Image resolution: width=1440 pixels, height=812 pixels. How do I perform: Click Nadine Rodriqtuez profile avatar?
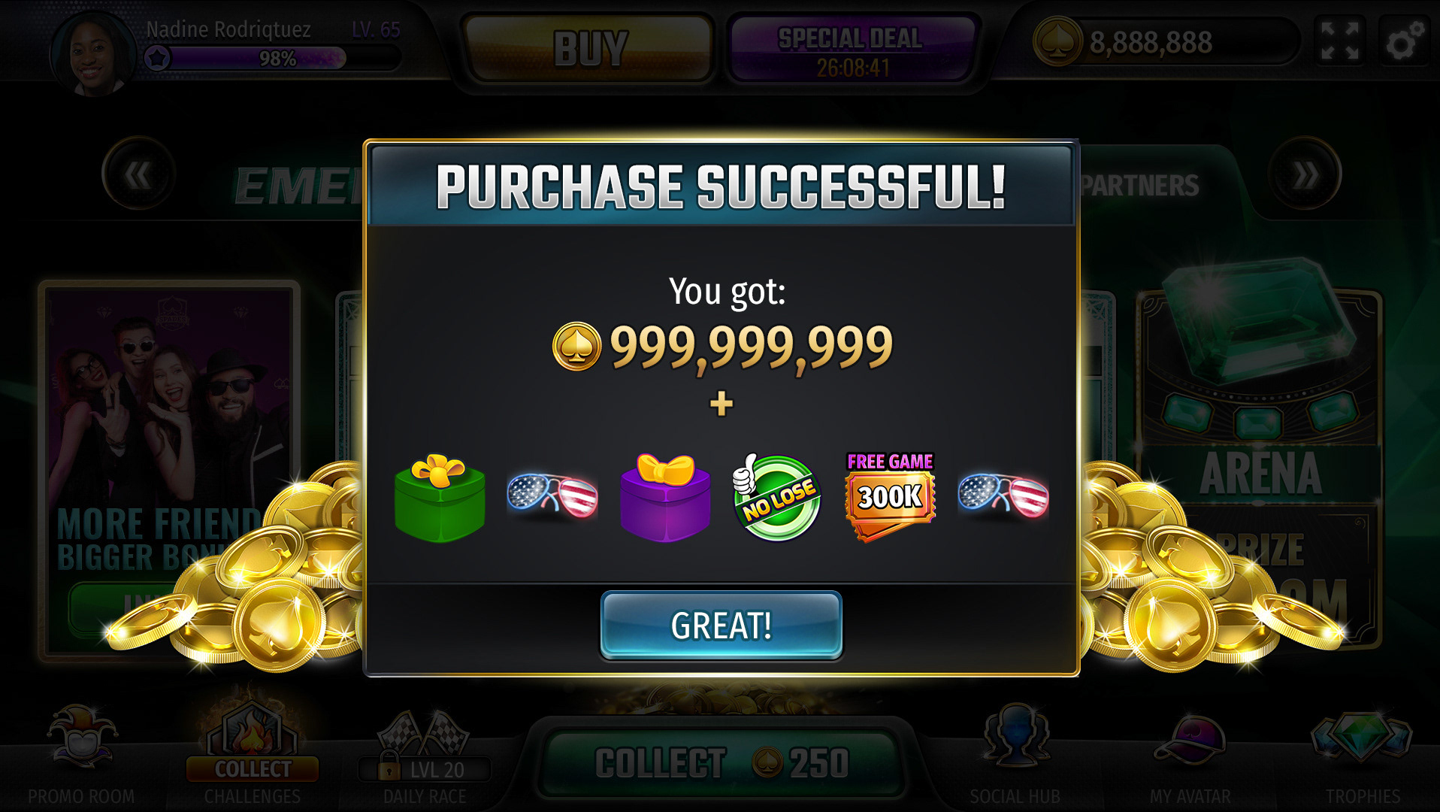[x=94, y=54]
